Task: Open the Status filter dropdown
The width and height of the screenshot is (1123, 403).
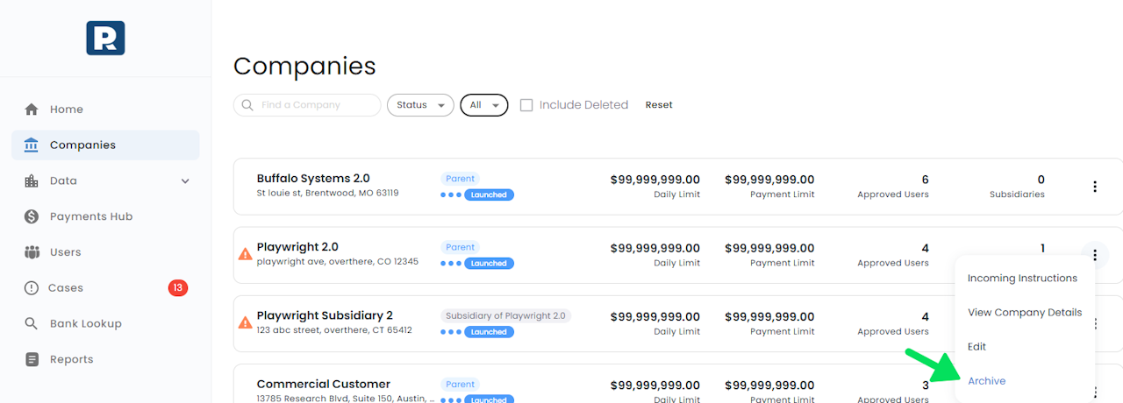Action: point(420,105)
